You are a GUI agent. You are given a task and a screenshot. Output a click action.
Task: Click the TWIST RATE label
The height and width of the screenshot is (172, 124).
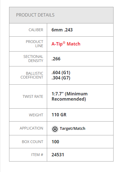33,96
